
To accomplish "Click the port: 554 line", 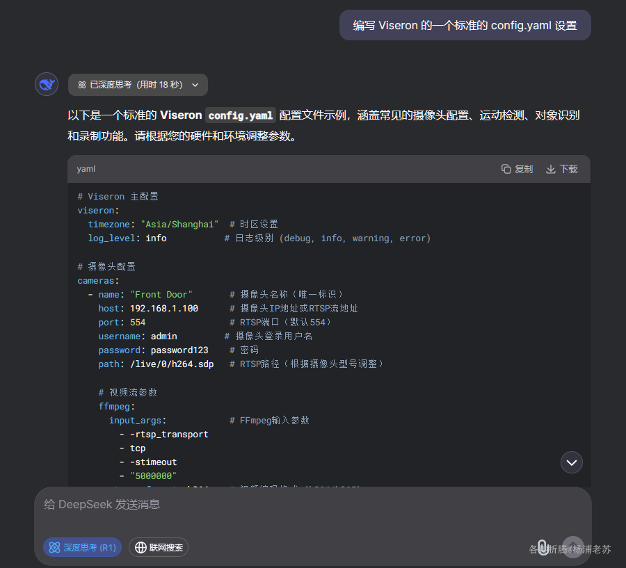I will (122, 323).
